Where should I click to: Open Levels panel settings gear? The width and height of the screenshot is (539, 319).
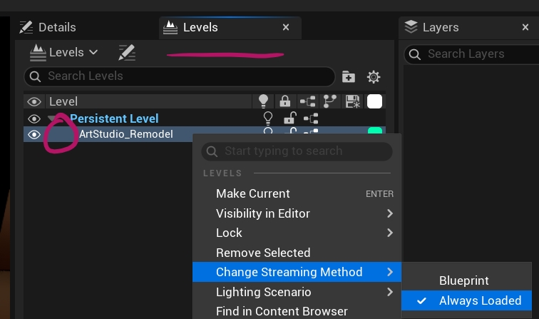374,76
